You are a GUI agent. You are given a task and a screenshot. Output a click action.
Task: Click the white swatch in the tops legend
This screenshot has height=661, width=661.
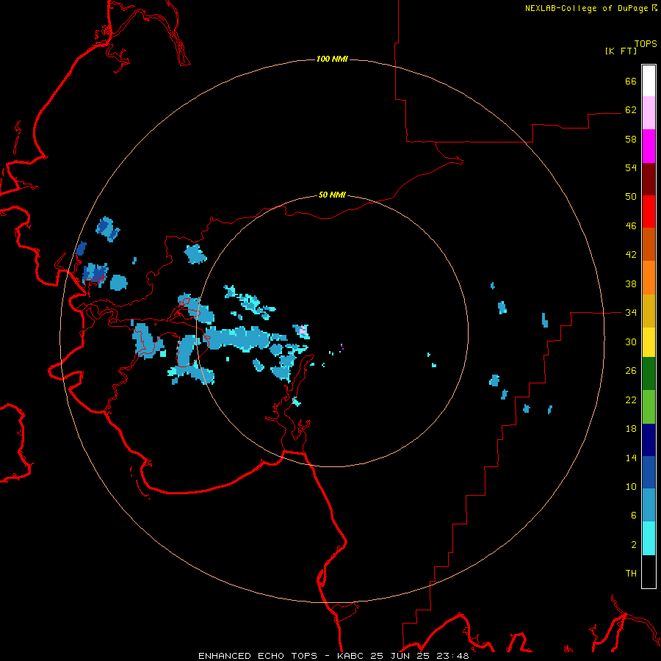tap(649, 81)
